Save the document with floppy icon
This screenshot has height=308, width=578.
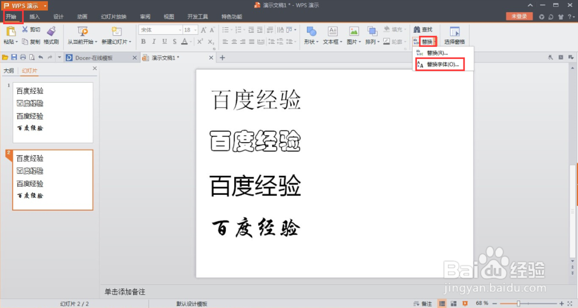coord(14,57)
